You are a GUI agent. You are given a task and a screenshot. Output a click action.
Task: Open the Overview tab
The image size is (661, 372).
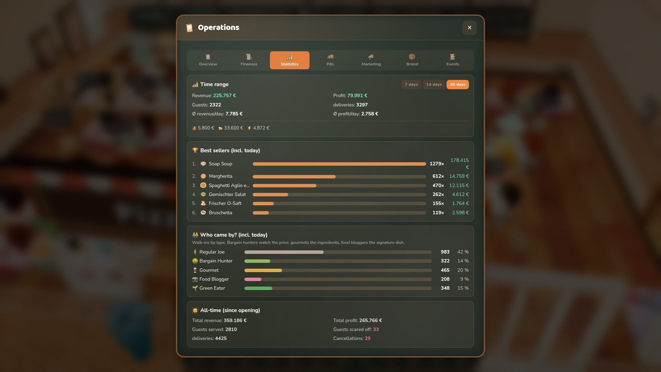point(208,60)
